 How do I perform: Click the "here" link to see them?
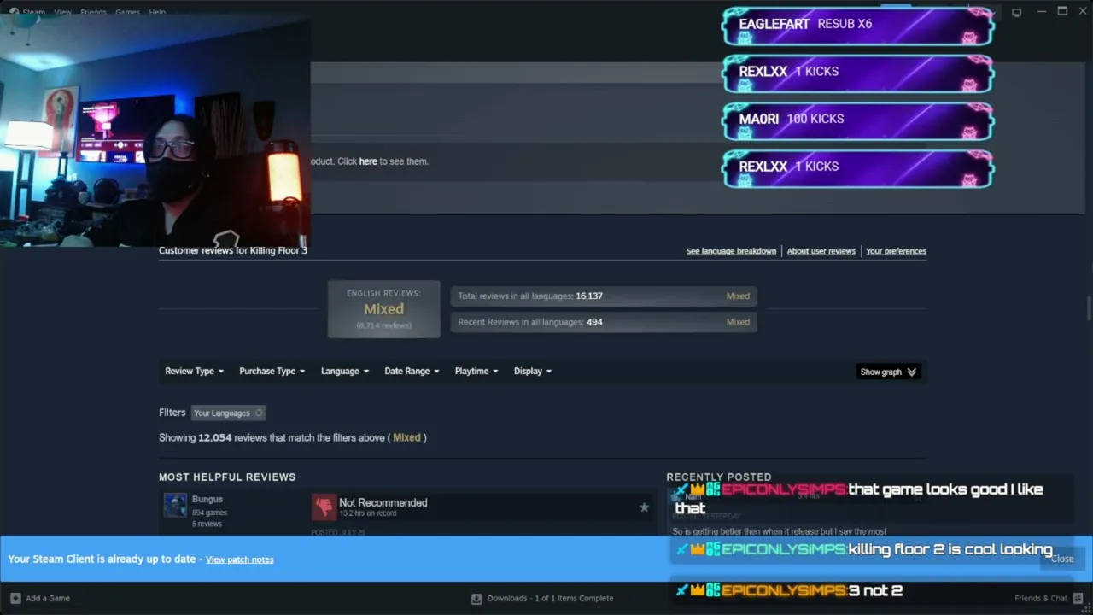368,161
